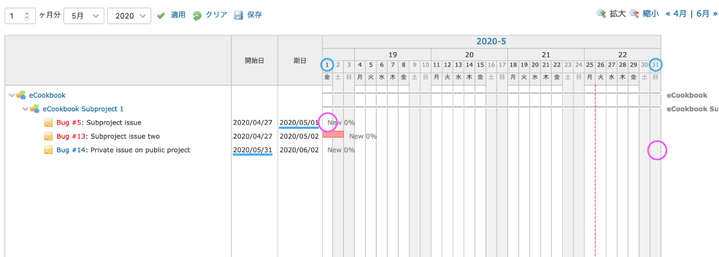This screenshot has height=257, width=719.
Task: Go to previous month 4月
Action: click(x=676, y=14)
